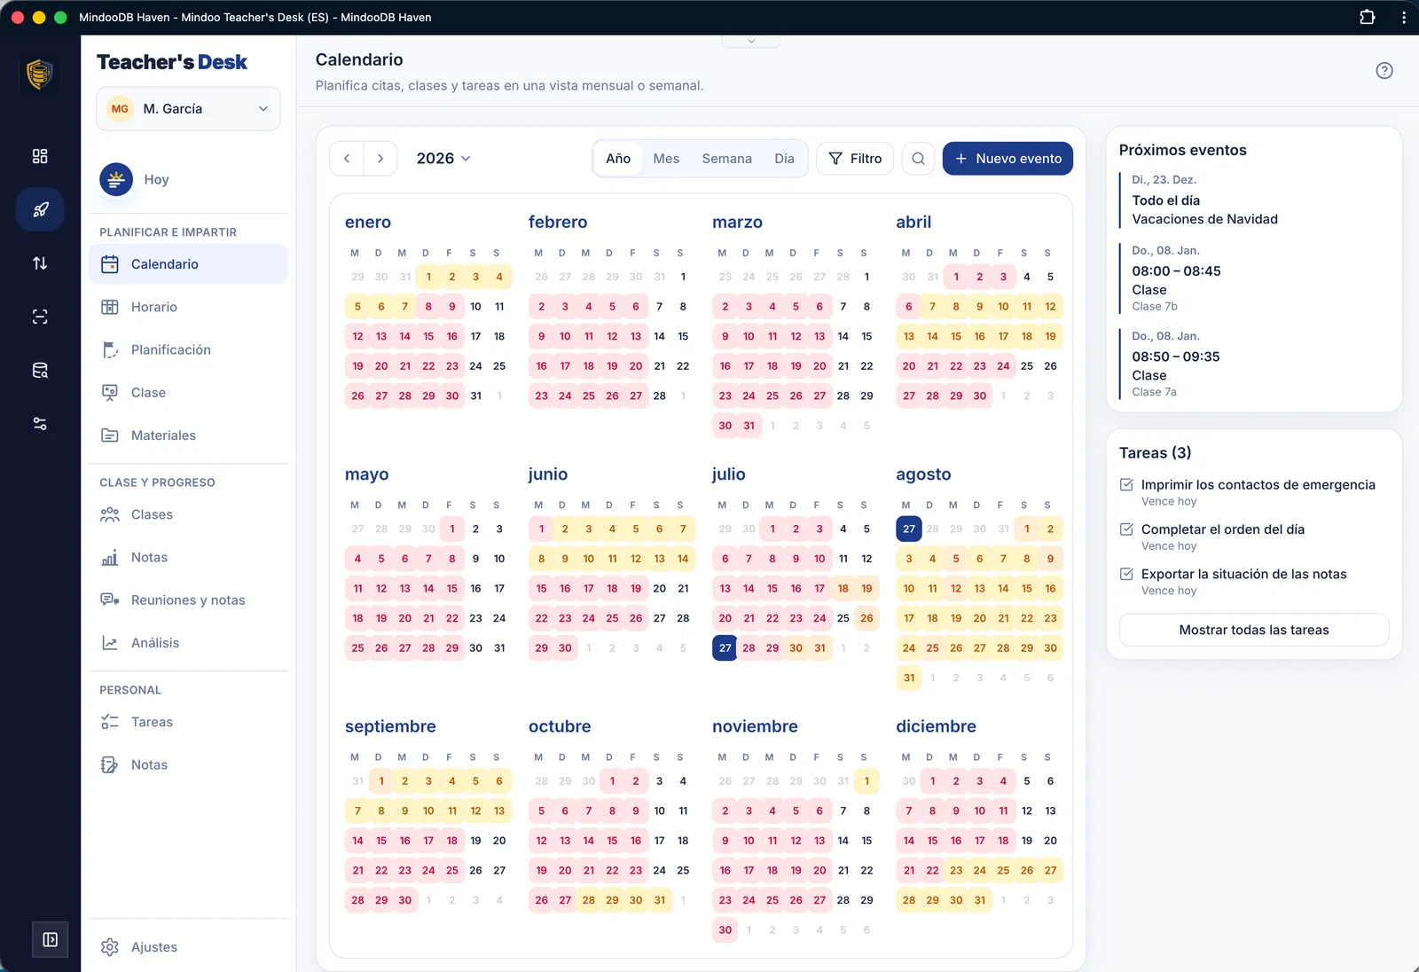Mark Completar el orden del día done

click(1126, 529)
